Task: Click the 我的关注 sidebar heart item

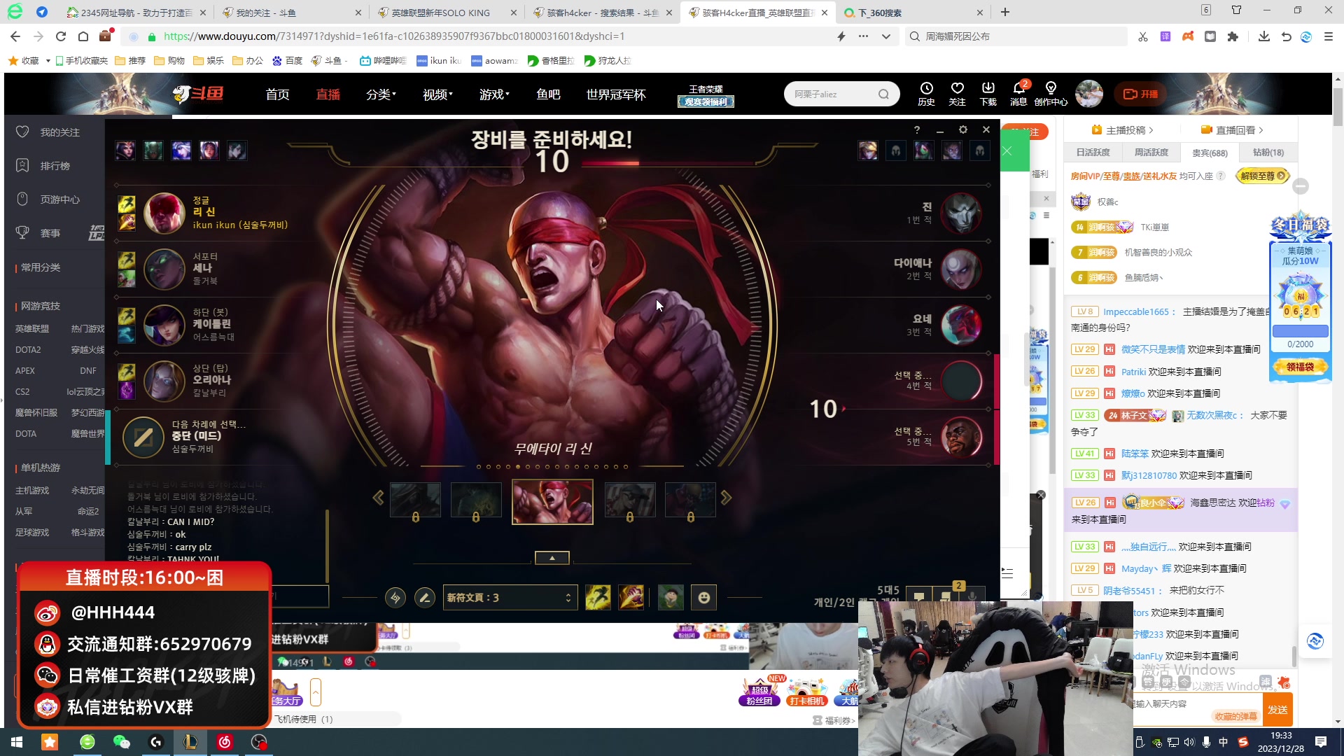Action: click(49, 132)
